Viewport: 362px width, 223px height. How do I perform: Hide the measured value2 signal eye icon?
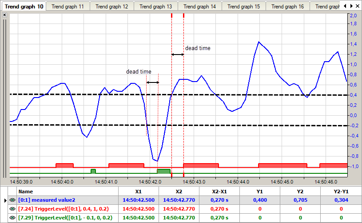tap(12, 200)
